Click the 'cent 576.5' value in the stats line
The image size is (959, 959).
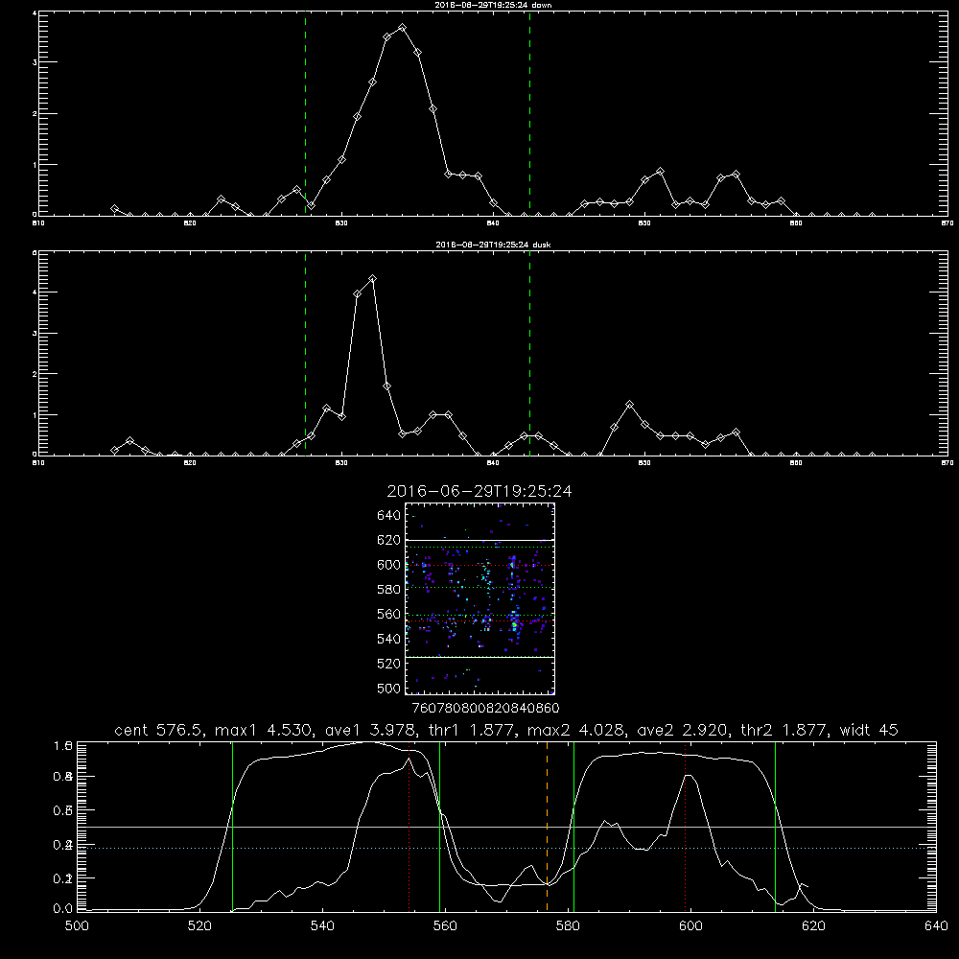pos(161,730)
